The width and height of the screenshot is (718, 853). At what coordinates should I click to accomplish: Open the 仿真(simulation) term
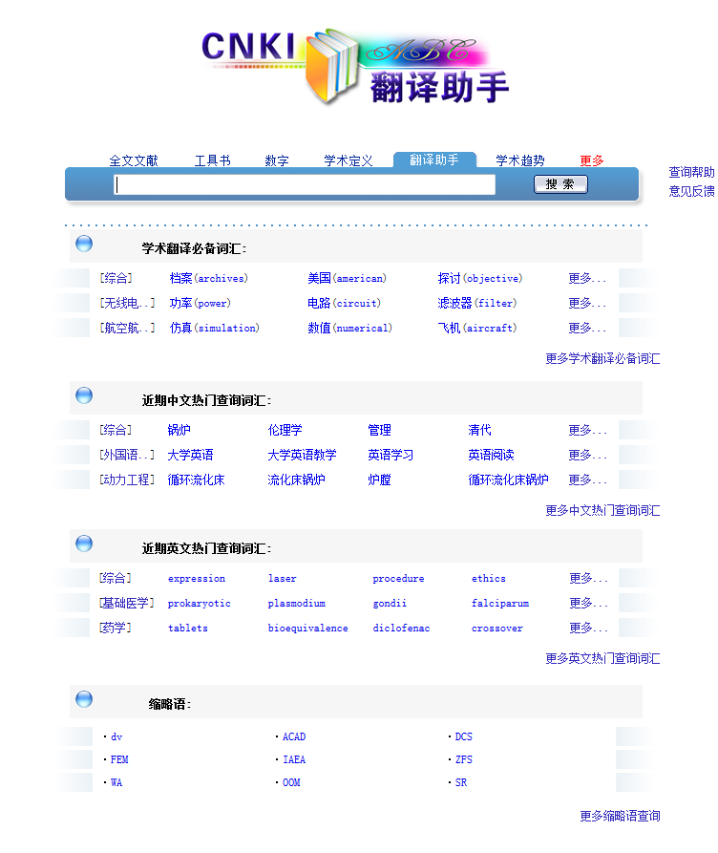[x=214, y=328]
